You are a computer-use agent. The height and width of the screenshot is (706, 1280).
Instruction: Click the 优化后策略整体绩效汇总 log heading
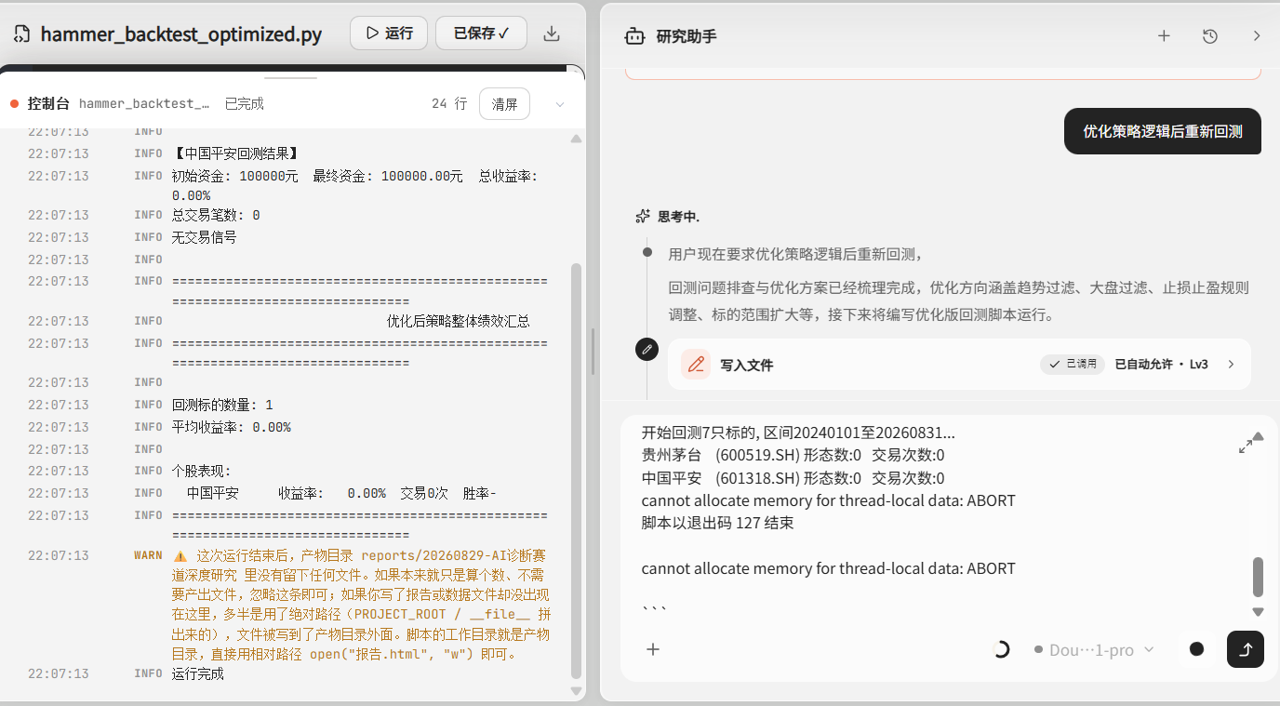click(459, 321)
